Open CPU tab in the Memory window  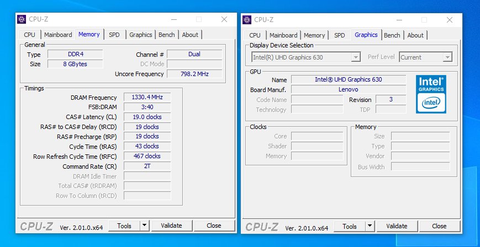[30, 35]
